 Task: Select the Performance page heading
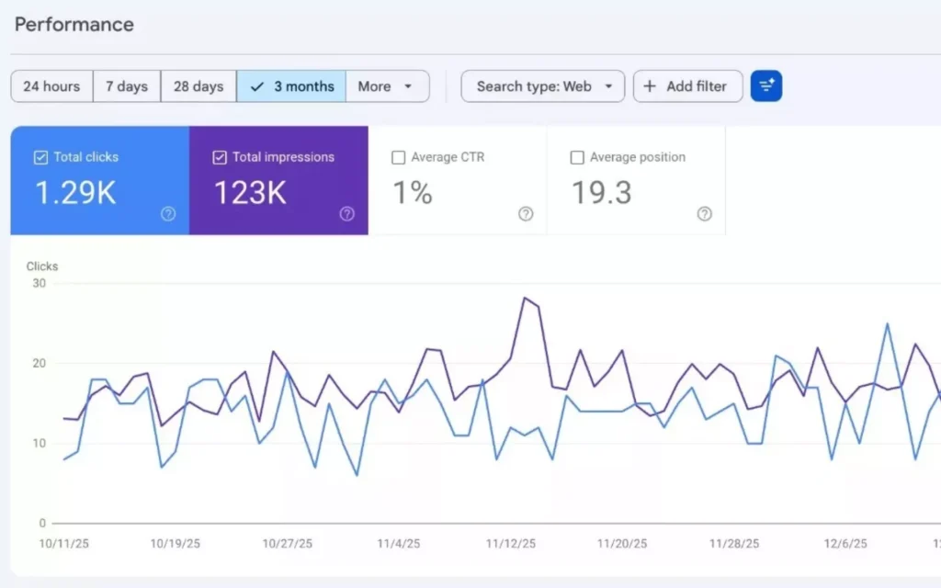[x=74, y=25]
